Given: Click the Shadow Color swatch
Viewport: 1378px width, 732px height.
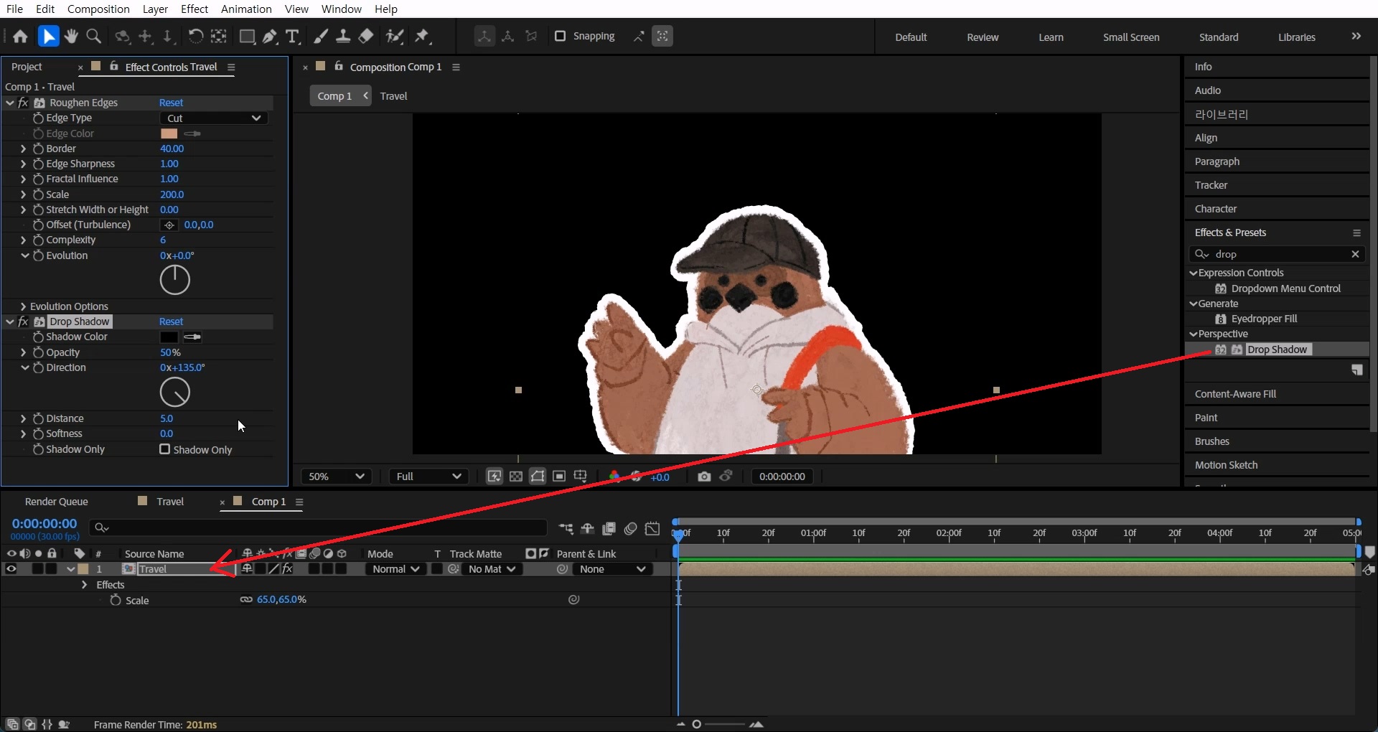Looking at the screenshot, I should tap(169, 337).
